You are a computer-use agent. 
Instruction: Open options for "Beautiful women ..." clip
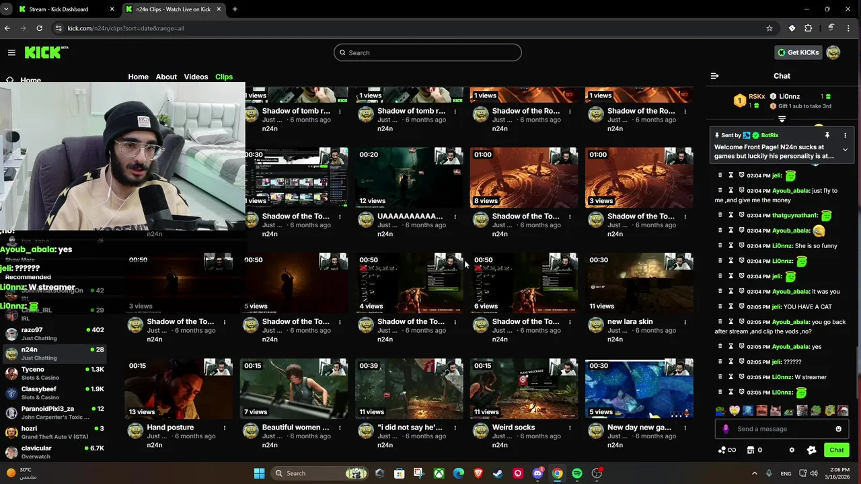pos(340,428)
